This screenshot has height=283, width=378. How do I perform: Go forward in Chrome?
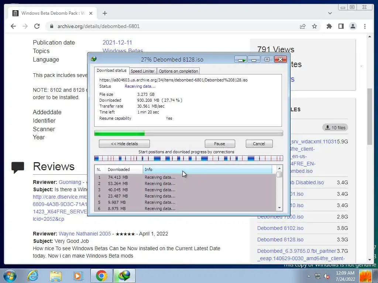click(25, 26)
